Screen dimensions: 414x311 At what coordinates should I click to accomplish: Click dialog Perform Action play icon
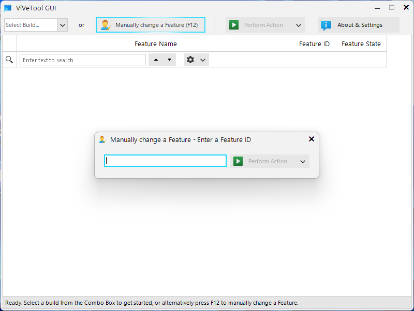[238, 161]
